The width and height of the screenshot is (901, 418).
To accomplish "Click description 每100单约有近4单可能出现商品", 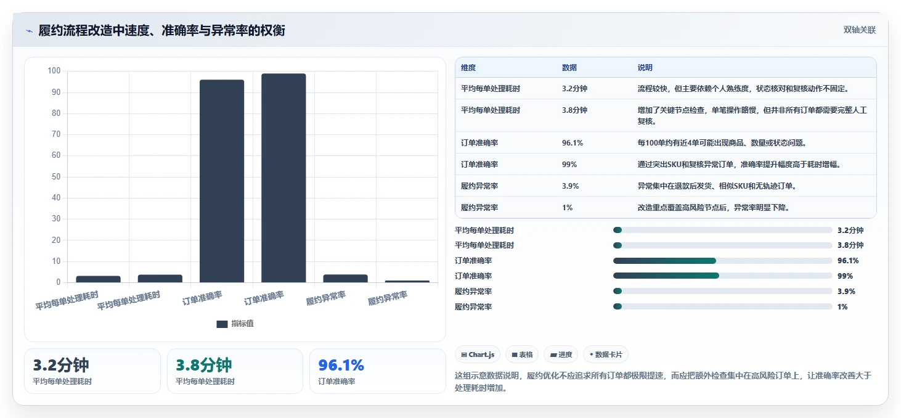I will (x=722, y=143).
